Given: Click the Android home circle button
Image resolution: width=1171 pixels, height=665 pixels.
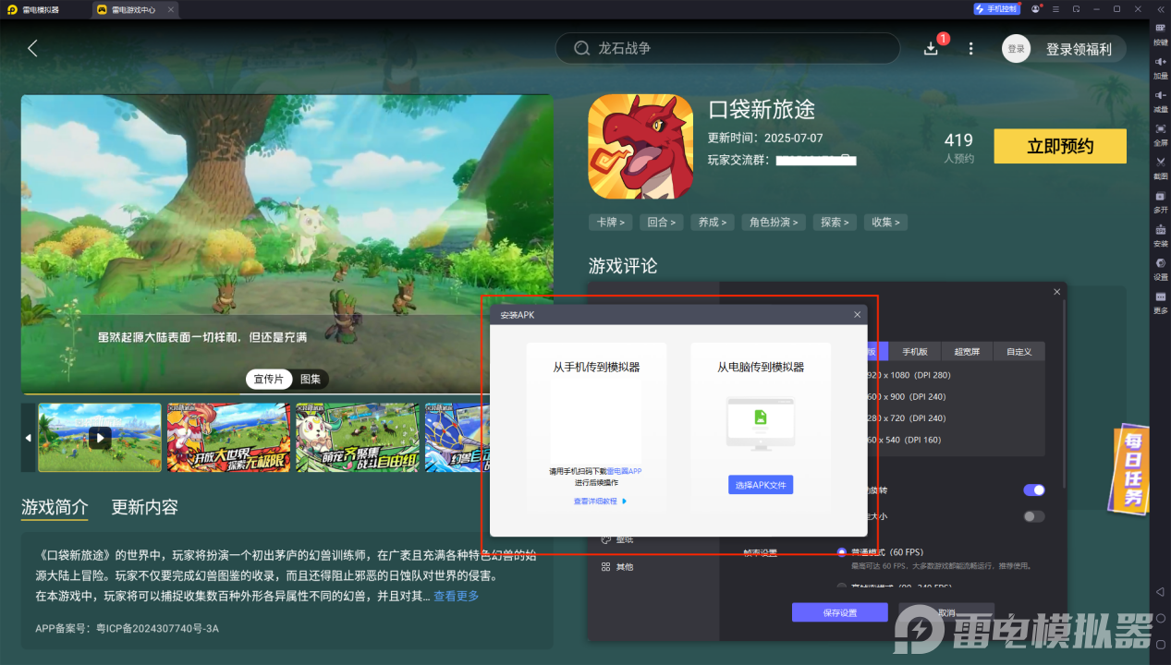Looking at the screenshot, I should (x=1161, y=617).
